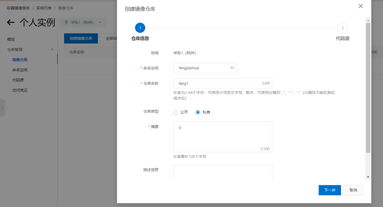Click the 创建镜像仓库 dialog title
This screenshot has height=207, width=383.
tap(140, 9)
